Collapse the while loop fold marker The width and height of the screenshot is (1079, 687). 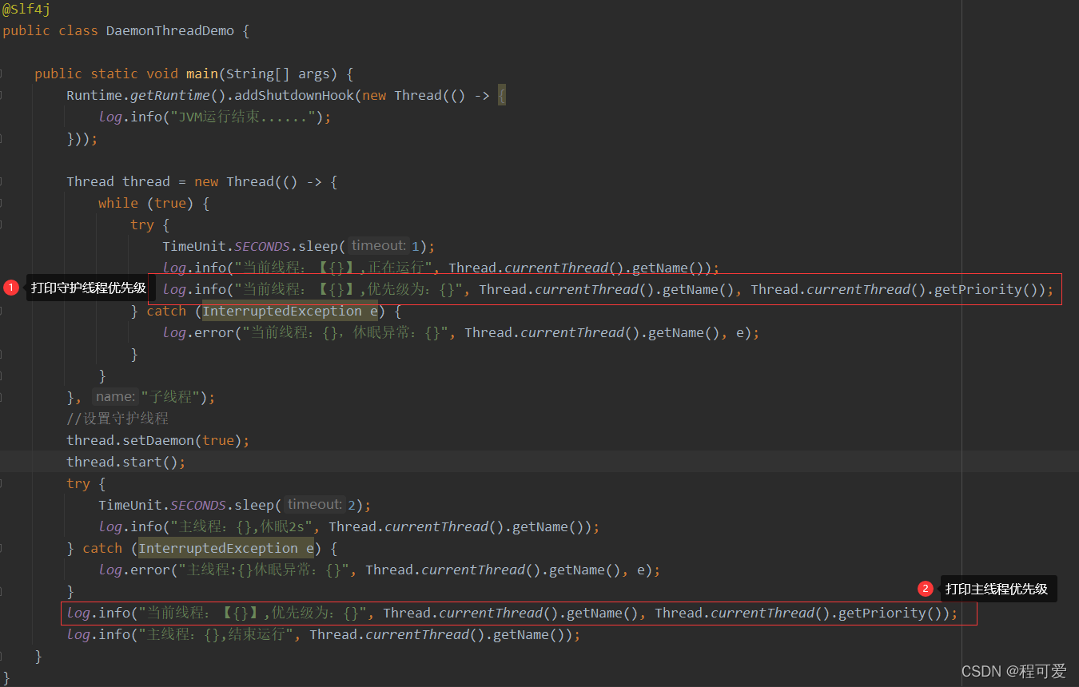(2, 203)
